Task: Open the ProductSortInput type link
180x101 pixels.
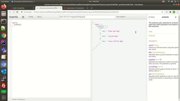Action: click(158, 74)
